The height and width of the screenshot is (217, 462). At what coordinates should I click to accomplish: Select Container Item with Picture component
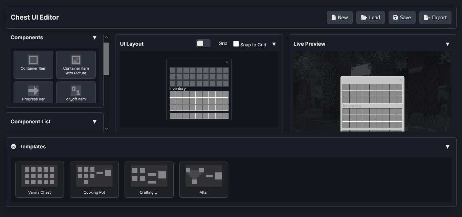pyautogui.click(x=76, y=64)
